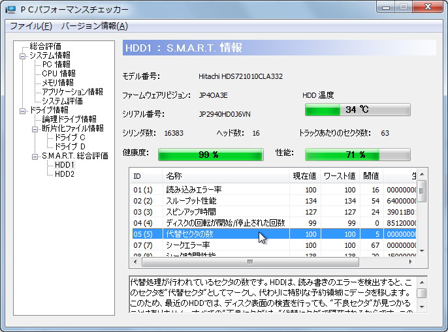448x332 pixels.
Task: Click model number Hitachi HDS721010CLA332
Action: click(240, 76)
